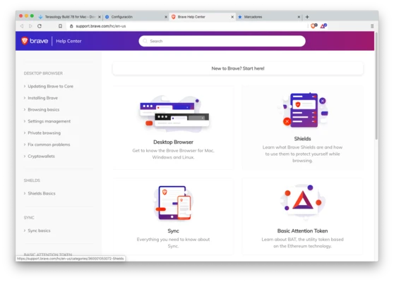Open Brave Rewards triangle icon in toolbar
Viewport: 394px width, 282px height.
[323, 26]
